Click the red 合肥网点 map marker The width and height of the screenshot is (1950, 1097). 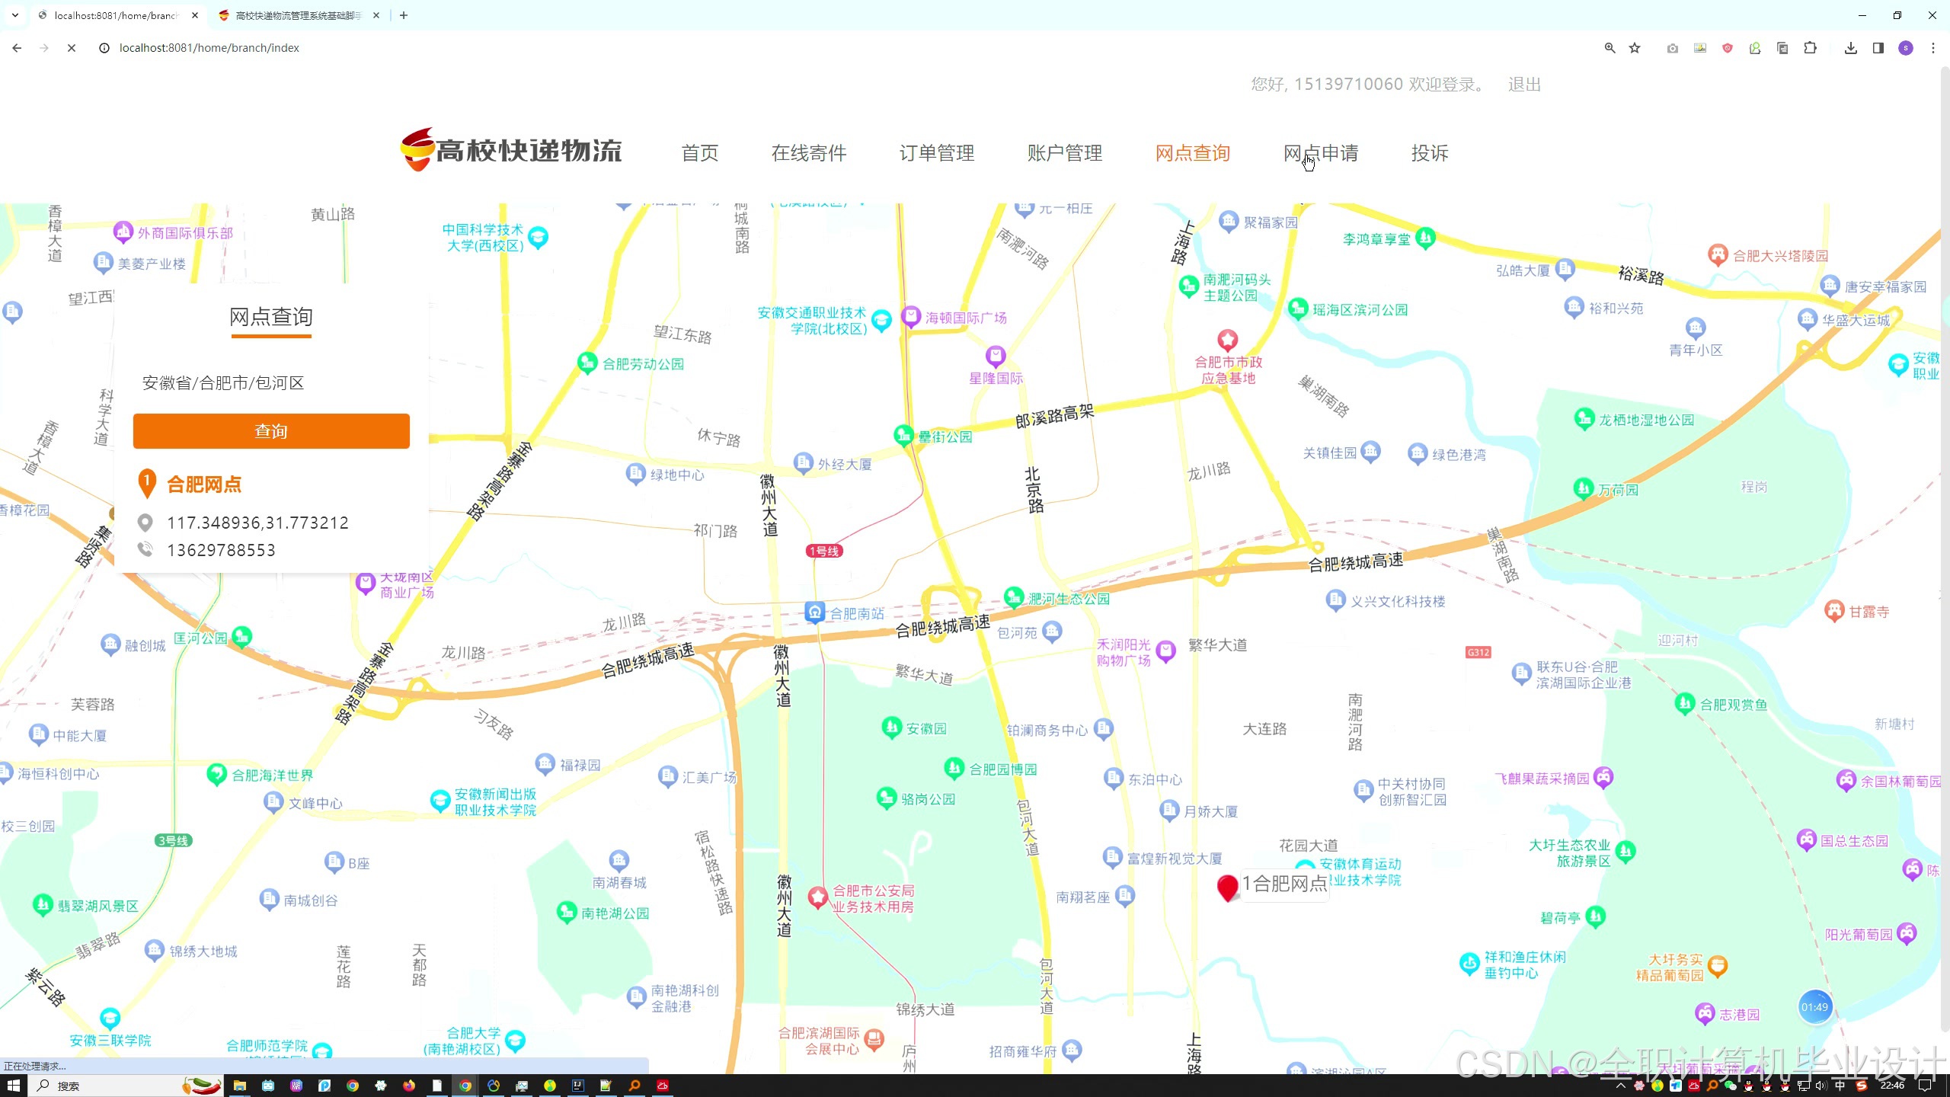point(1227,888)
